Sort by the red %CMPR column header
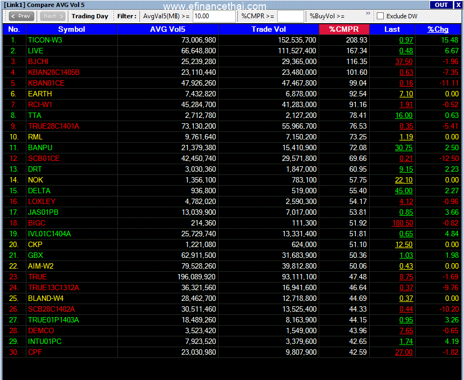This screenshot has height=380, width=464. (344, 29)
